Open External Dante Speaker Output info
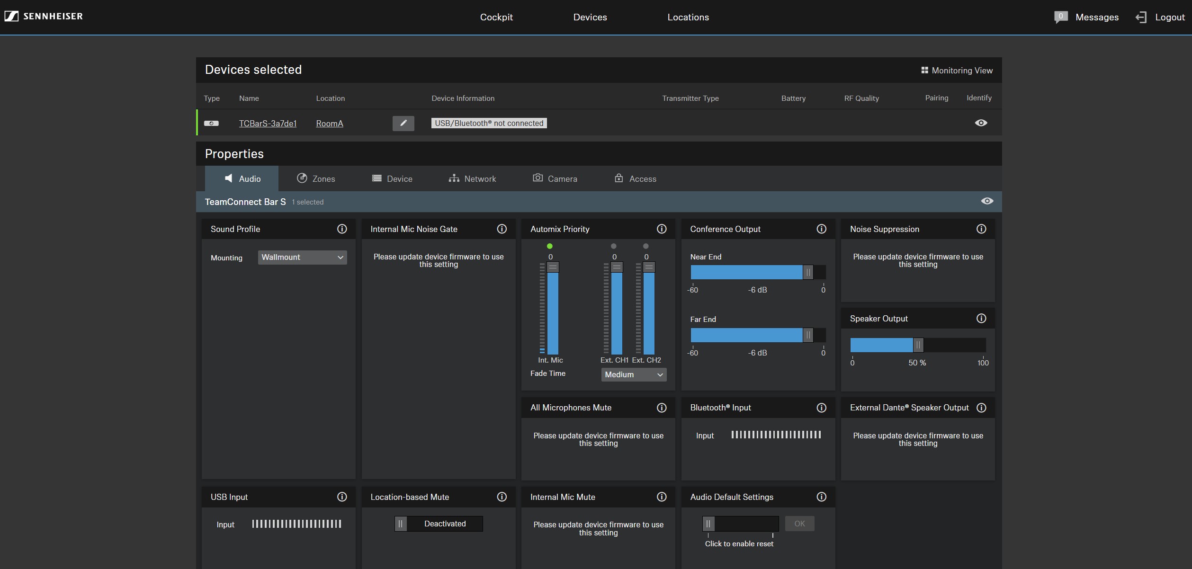 tap(981, 408)
